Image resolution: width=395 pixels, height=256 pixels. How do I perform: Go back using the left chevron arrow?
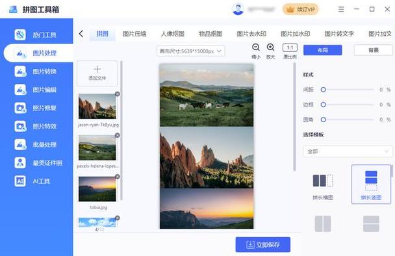pyautogui.click(x=81, y=34)
